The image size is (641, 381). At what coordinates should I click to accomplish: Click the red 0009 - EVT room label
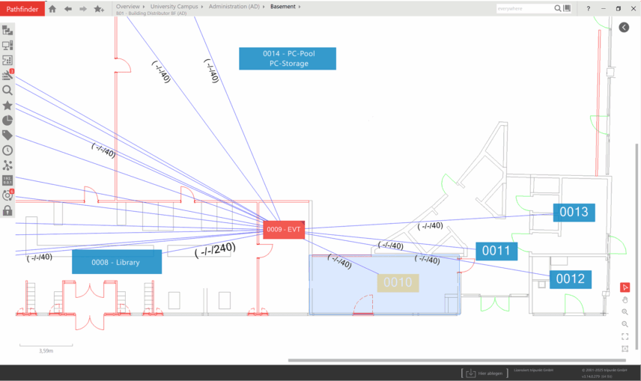[284, 230]
